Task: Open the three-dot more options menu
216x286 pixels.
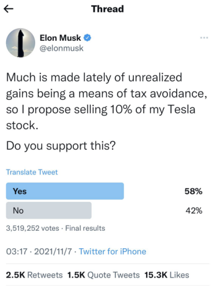Action: click(204, 38)
